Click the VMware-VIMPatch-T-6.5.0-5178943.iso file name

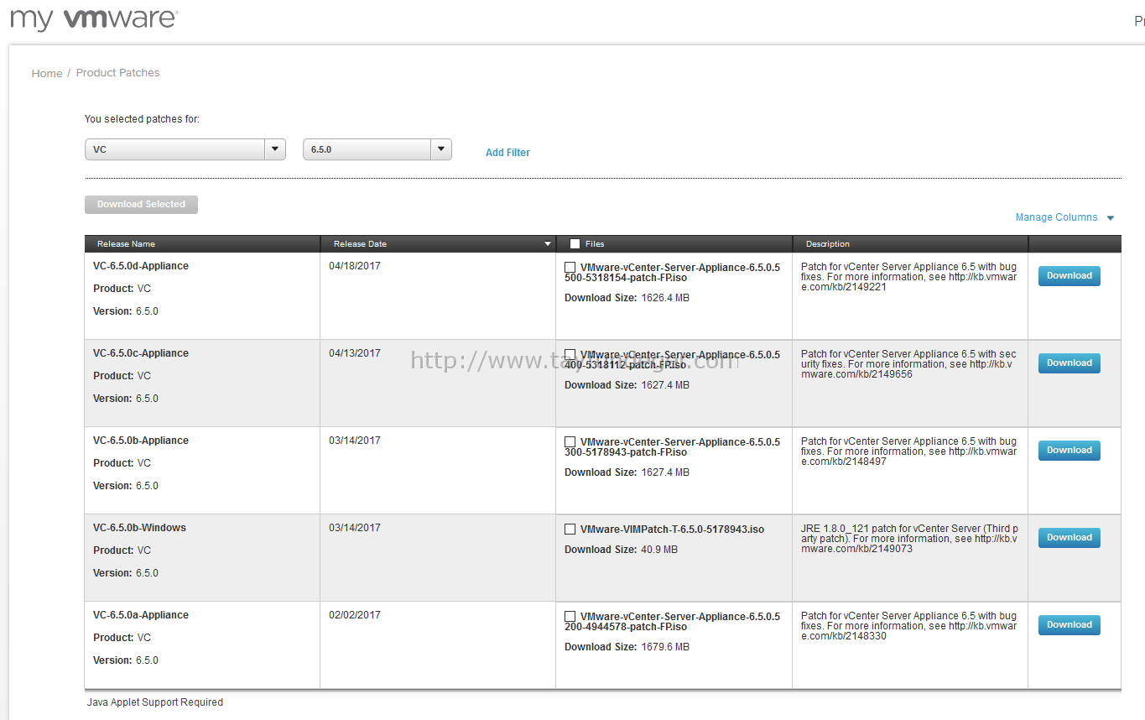672,530
